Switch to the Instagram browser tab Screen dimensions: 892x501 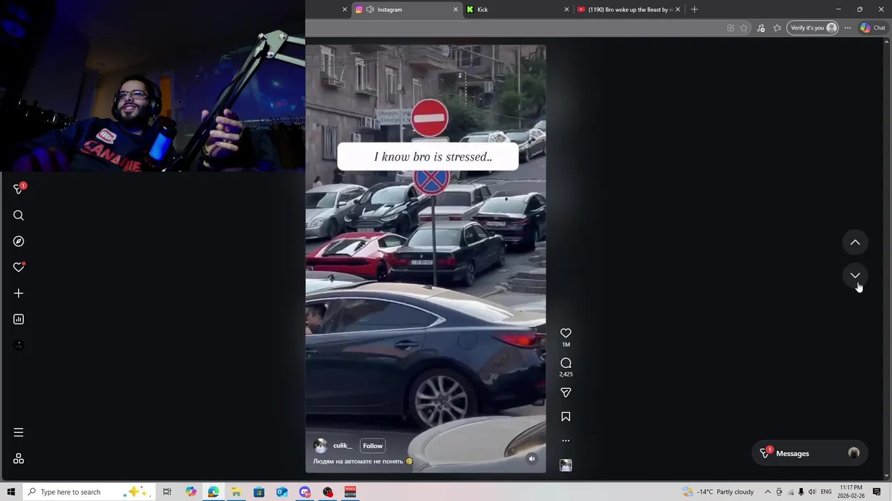[x=406, y=9]
